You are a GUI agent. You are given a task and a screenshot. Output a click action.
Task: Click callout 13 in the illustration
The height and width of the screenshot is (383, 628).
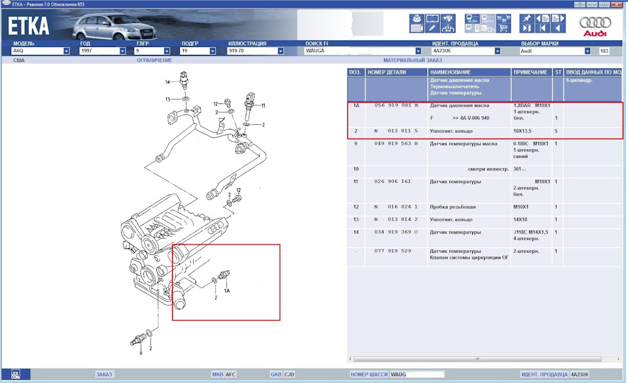click(167, 99)
